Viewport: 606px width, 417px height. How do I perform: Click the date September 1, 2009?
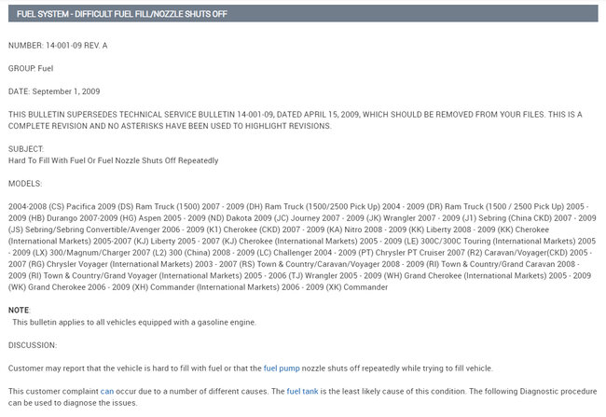(x=53, y=91)
